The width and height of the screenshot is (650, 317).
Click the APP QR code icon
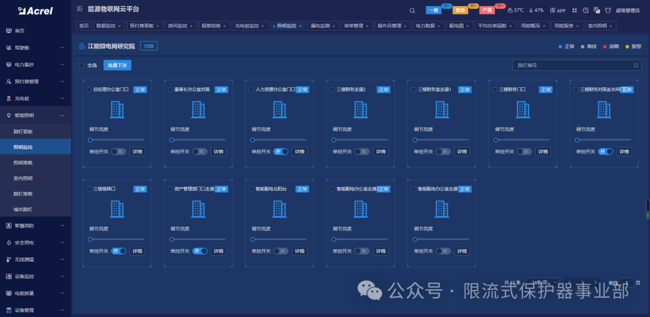[x=552, y=10]
